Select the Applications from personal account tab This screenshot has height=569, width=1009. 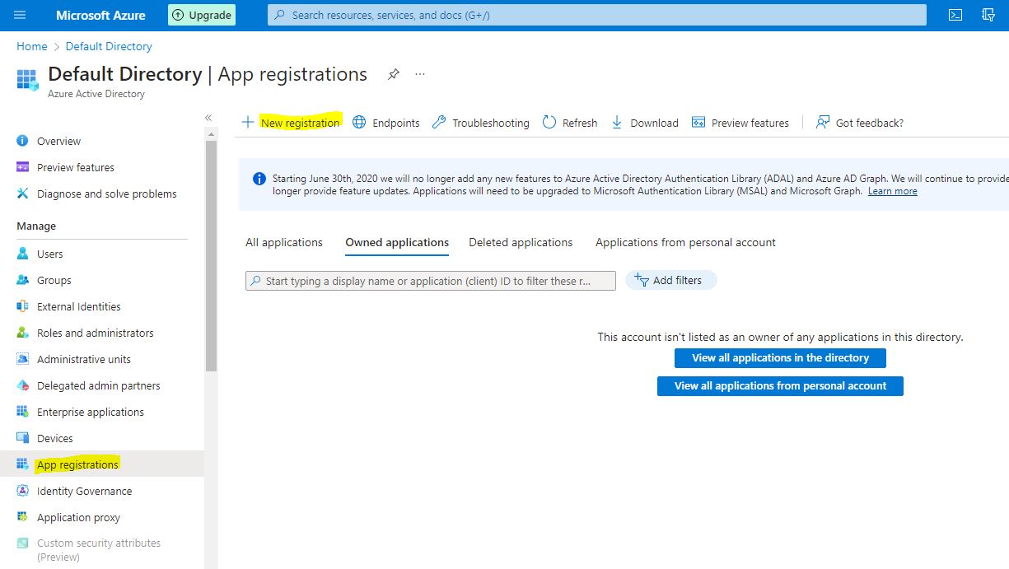(685, 242)
